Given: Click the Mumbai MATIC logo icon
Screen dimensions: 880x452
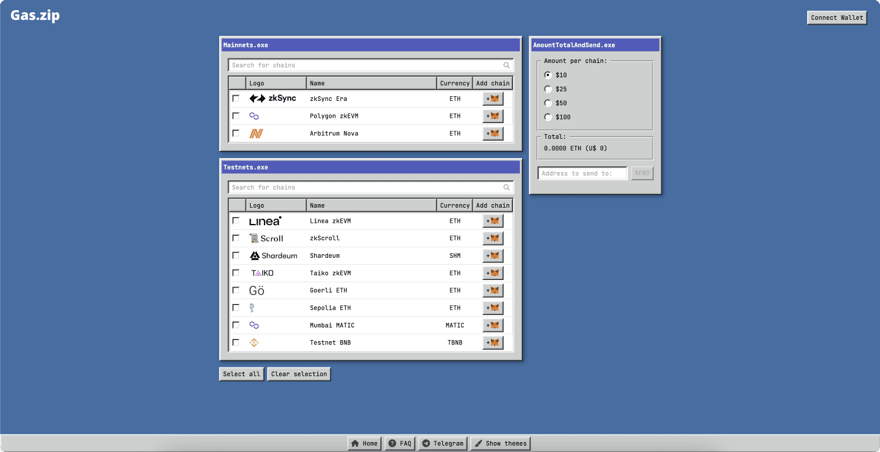Looking at the screenshot, I should pyautogui.click(x=254, y=325).
